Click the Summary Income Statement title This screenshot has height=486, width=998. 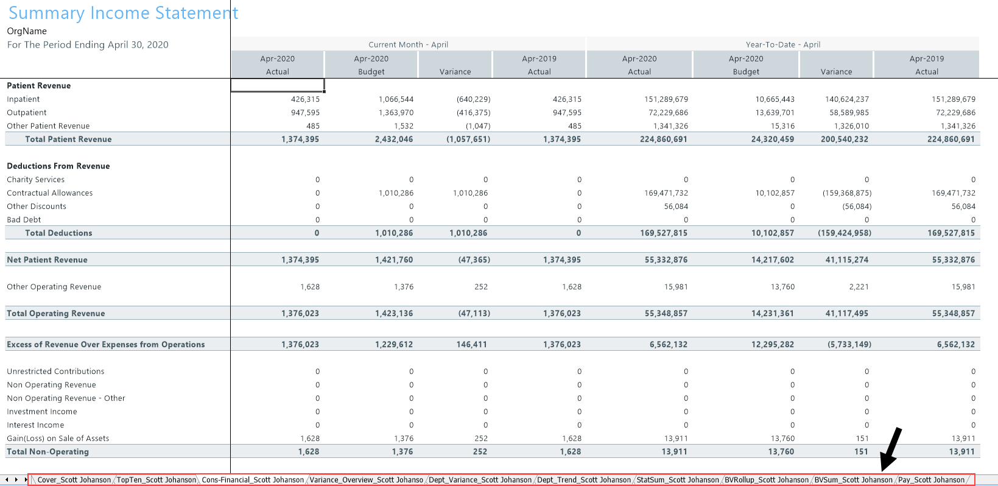click(123, 13)
